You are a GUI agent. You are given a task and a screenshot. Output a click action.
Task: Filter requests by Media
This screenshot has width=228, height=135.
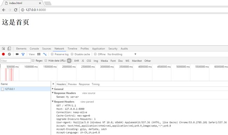[104, 61]
